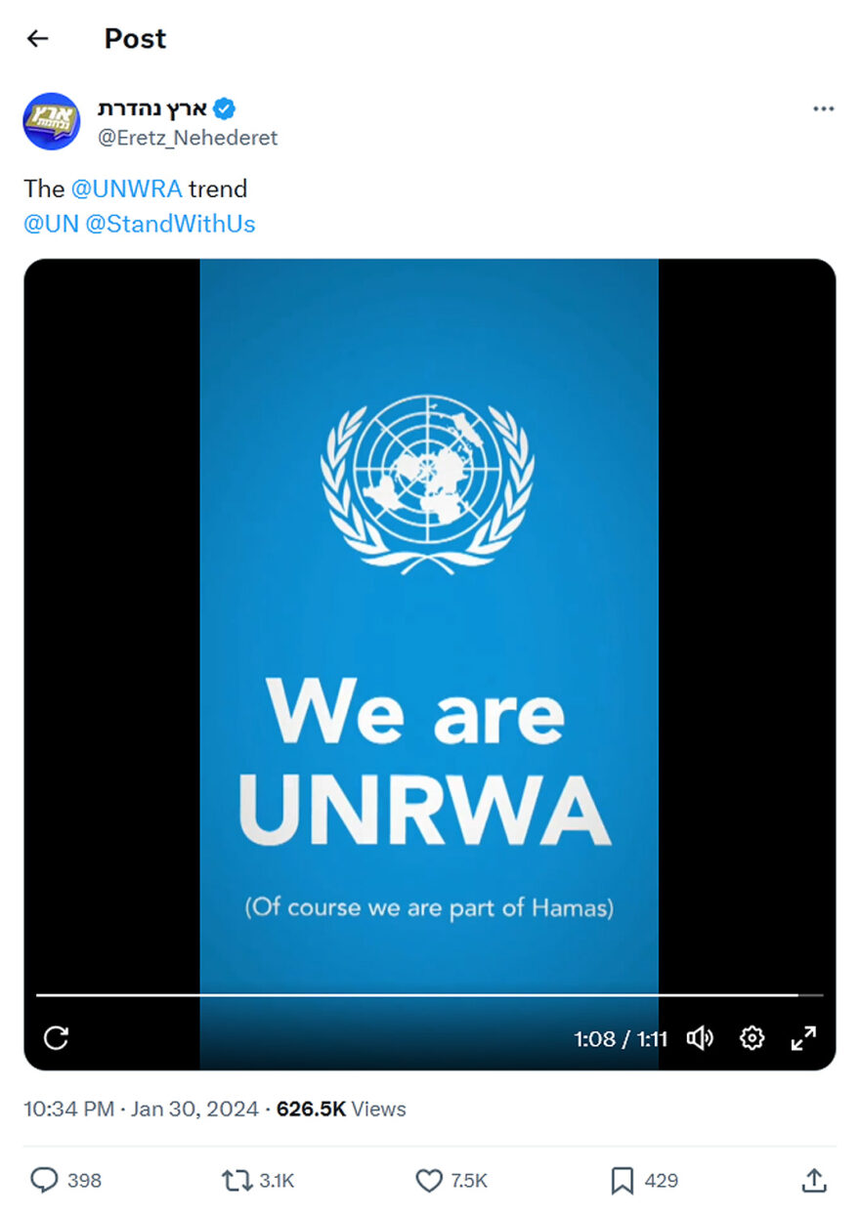
Task: Seek on the video progress bar
Action: (x=429, y=994)
